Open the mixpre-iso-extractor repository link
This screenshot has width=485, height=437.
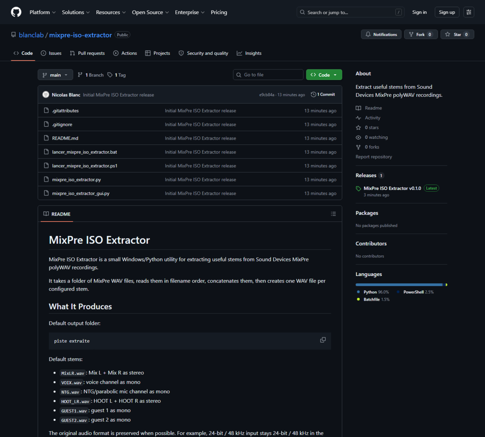80,35
